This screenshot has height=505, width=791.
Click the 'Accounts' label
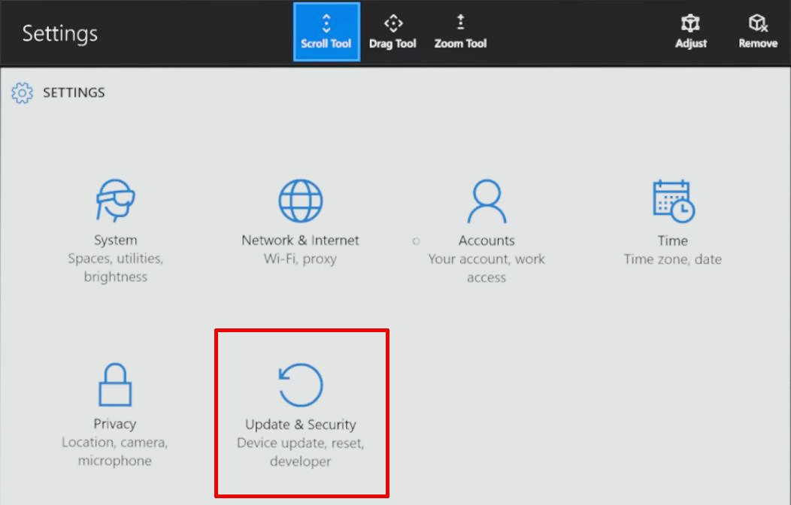tap(486, 240)
